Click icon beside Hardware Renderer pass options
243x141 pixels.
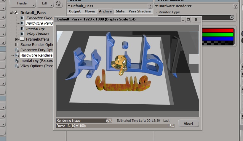[17, 55]
